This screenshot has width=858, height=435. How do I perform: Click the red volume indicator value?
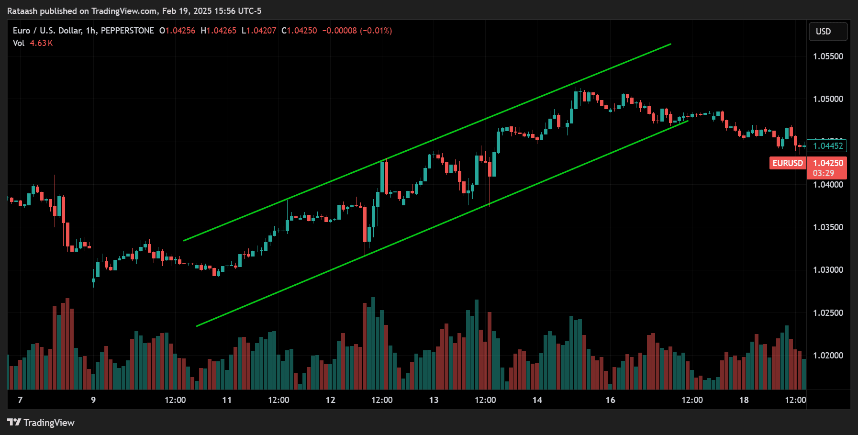click(x=41, y=43)
